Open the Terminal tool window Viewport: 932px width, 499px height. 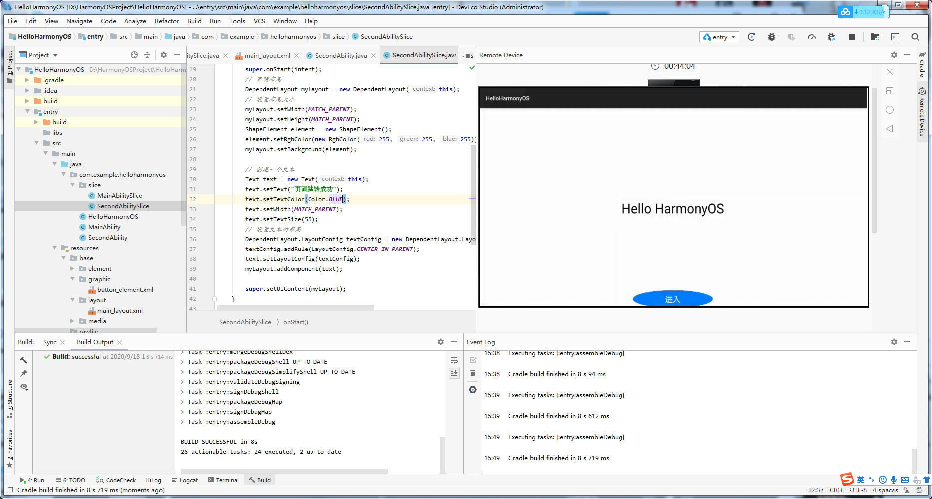point(223,480)
